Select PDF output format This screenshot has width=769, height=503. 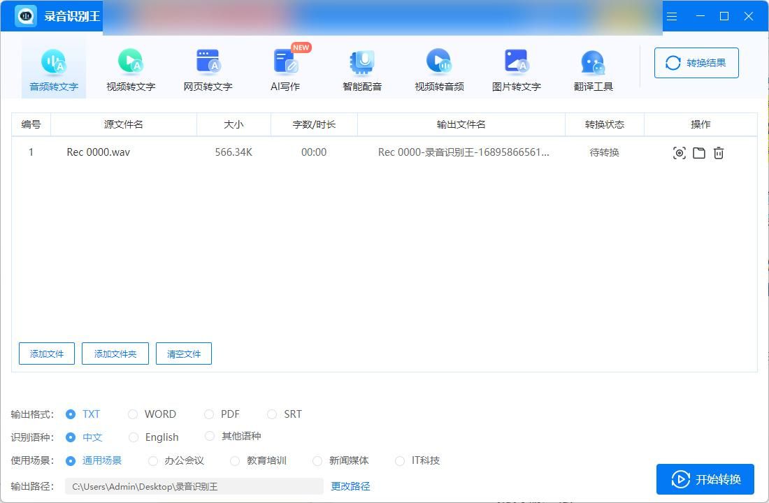click(x=209, y=414)
